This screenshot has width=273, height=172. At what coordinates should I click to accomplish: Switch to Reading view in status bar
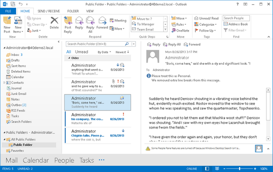[217, 168]
